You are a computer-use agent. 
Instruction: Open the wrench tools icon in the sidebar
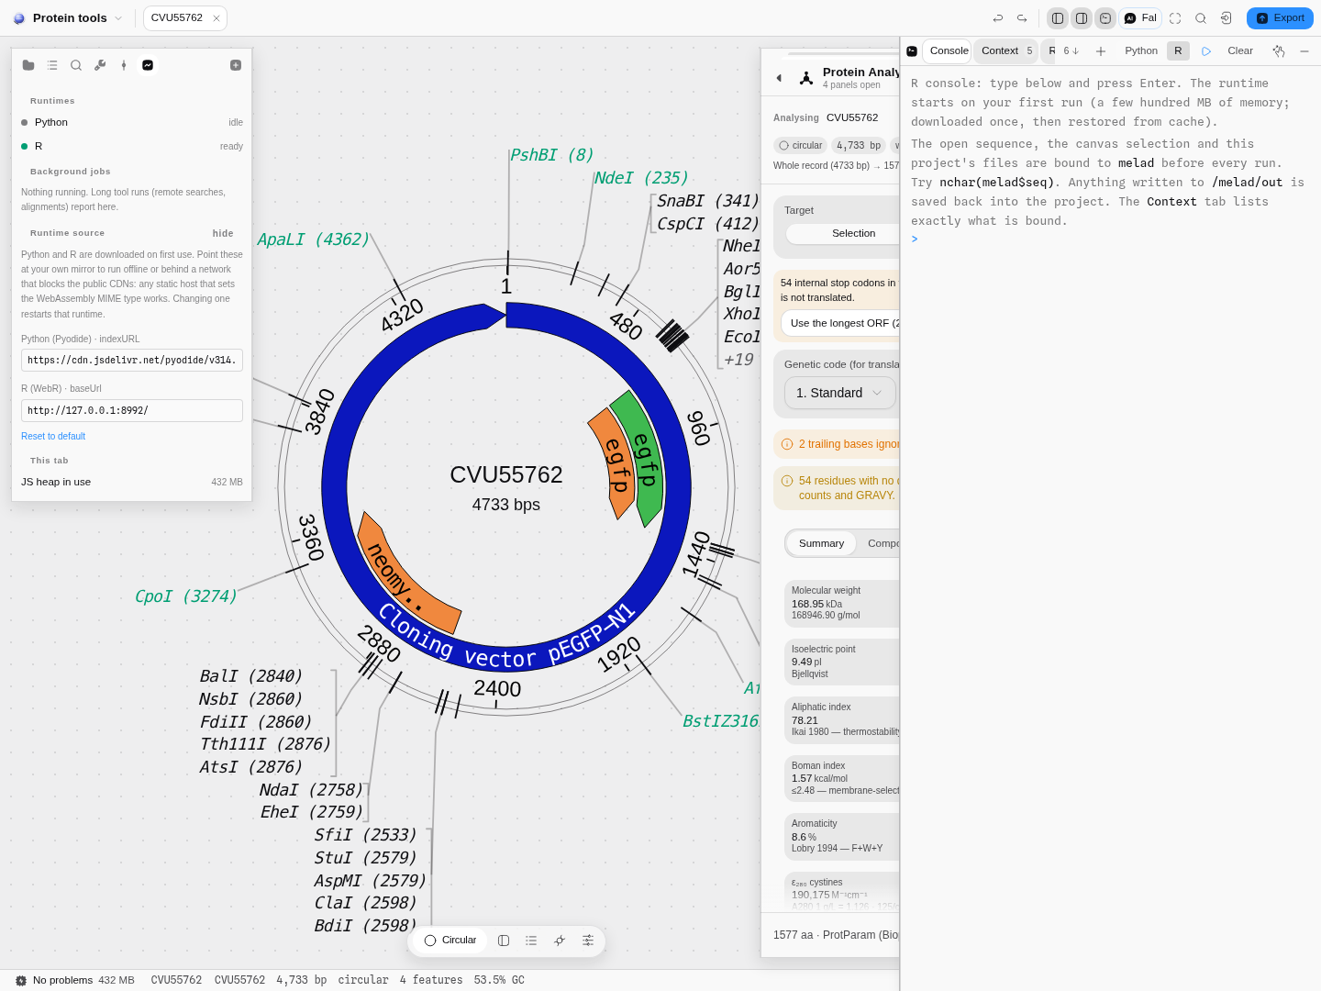pos(100,65)
